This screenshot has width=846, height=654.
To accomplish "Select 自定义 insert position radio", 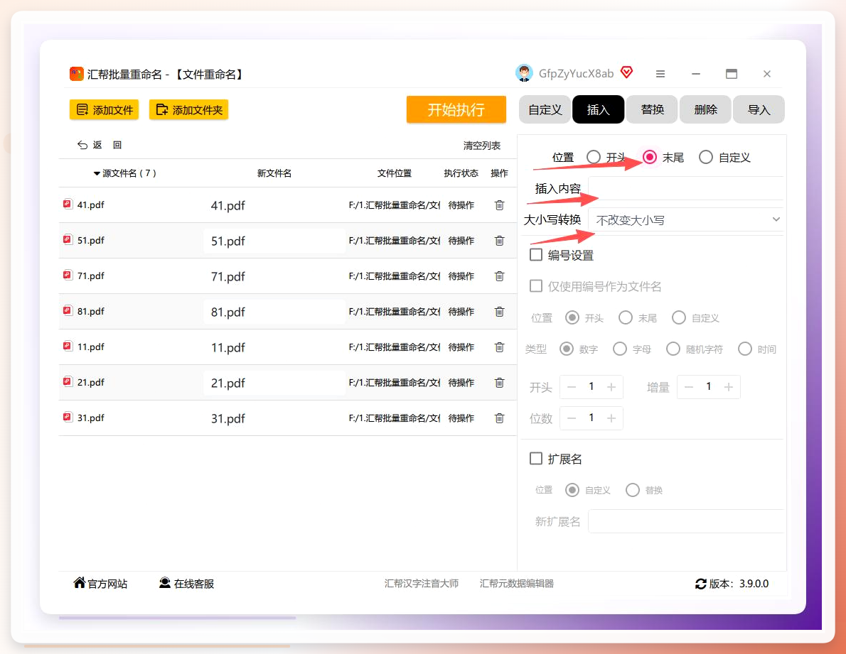I will click(706, 158).
